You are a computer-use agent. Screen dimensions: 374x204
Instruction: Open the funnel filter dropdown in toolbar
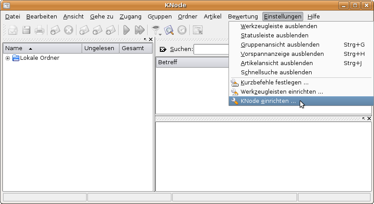(x=156, y=30)
